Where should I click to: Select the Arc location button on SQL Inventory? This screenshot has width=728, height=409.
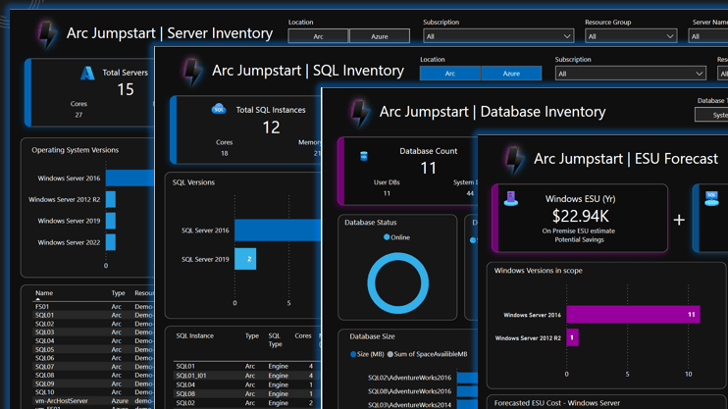[x=449, y=74]
